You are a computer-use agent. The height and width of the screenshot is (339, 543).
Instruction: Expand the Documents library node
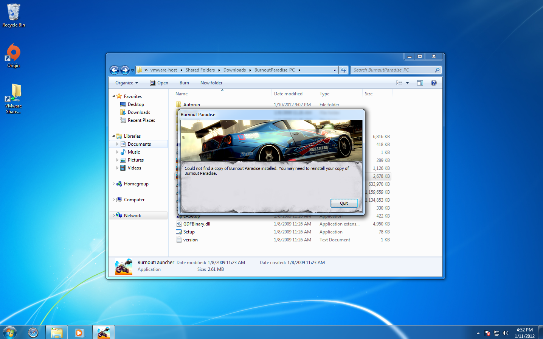[x=117, y=144]
